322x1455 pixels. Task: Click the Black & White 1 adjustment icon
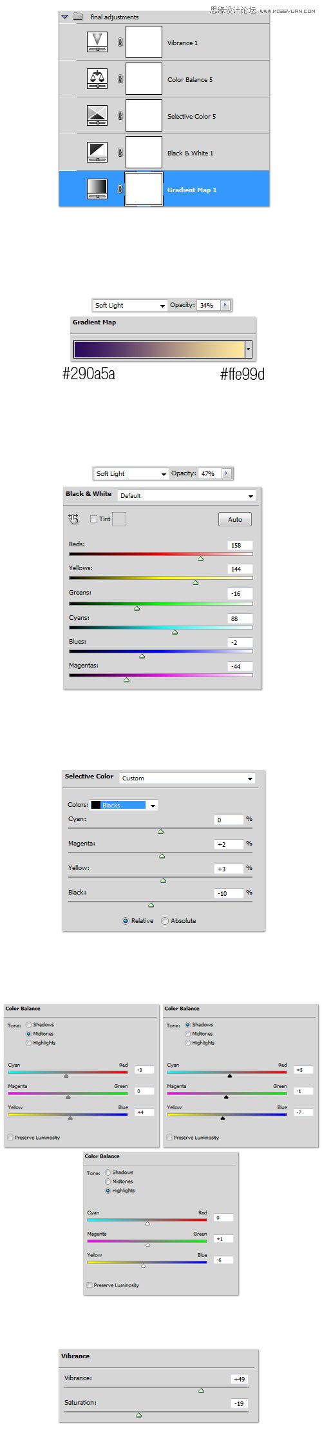97,152
